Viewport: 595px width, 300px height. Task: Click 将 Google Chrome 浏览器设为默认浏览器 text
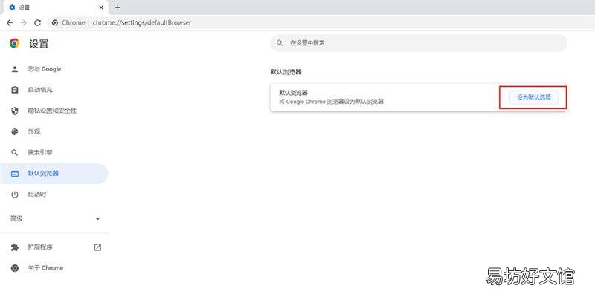[x=331, y=102]
